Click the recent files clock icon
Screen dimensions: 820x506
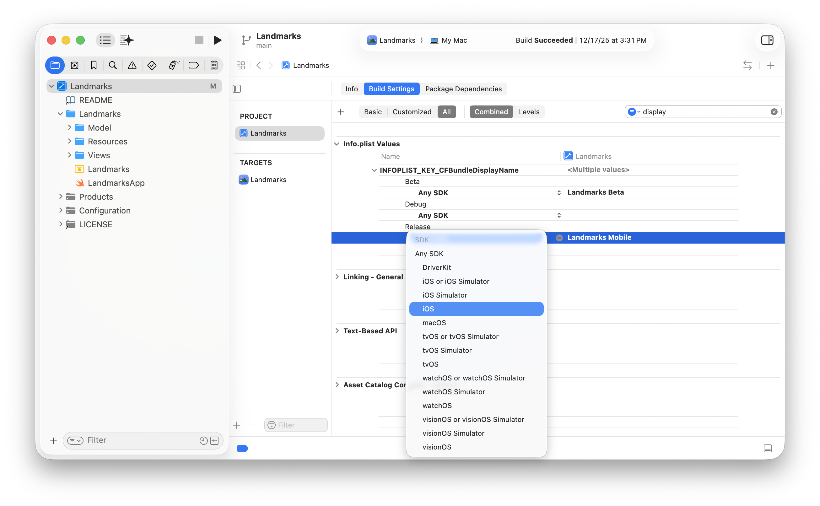point(203,440)
